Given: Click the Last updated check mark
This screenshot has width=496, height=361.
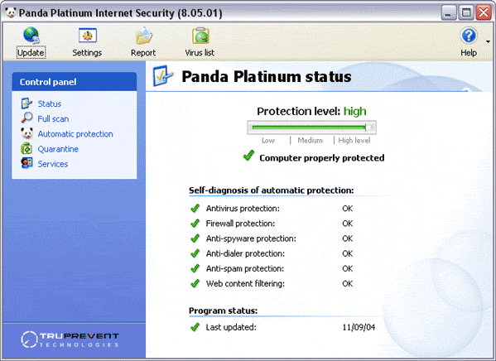Looking at the screenshot, I should [x=195, y=327].
